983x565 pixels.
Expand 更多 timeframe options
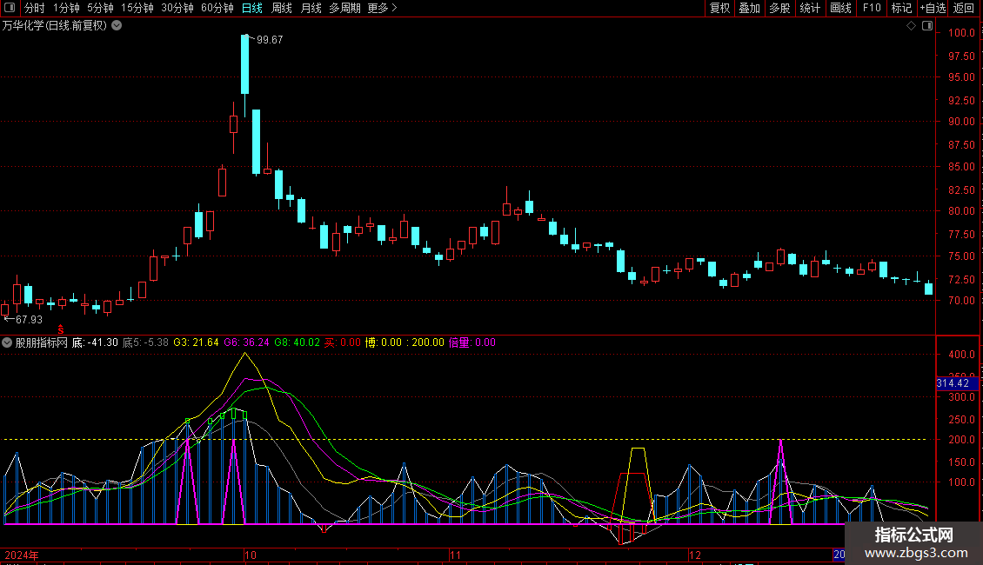tap(382, 9)
